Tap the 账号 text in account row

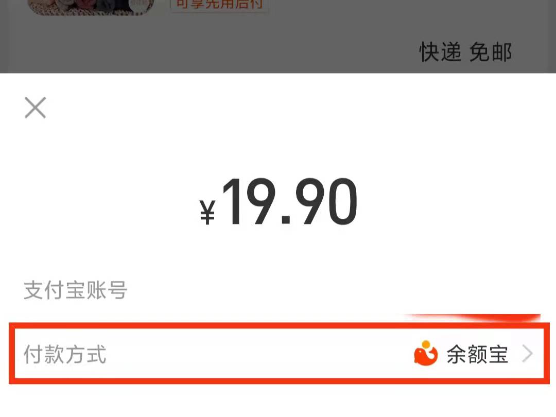coord(107,290)
